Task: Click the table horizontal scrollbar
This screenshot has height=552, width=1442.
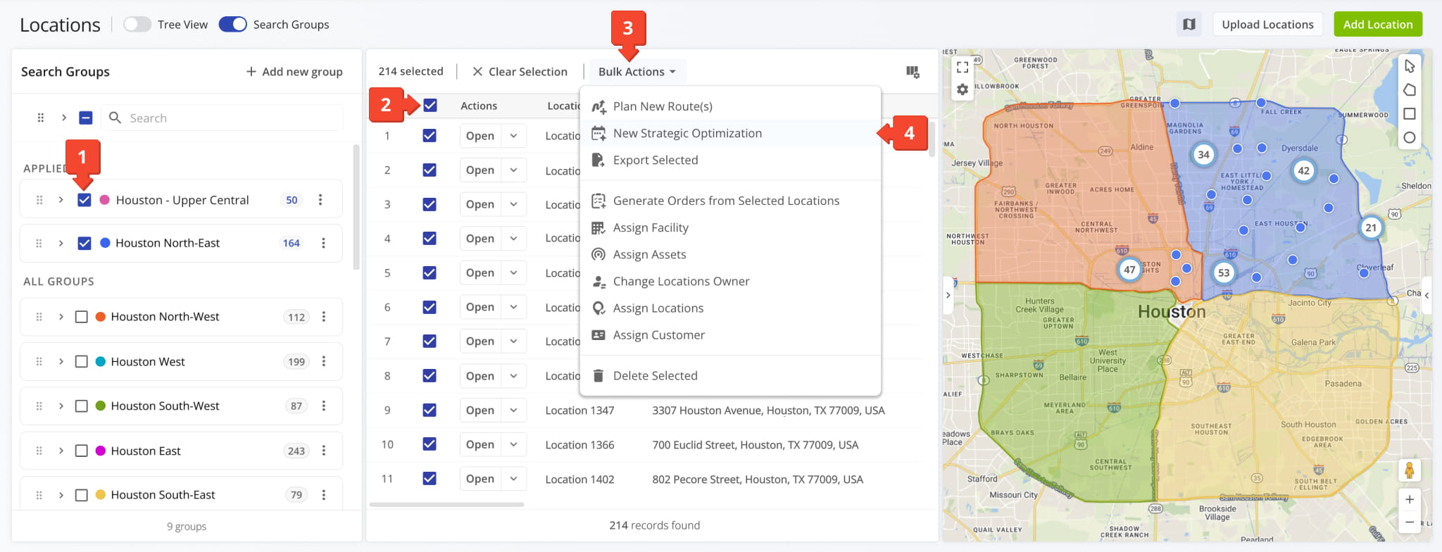Action: 446,505
